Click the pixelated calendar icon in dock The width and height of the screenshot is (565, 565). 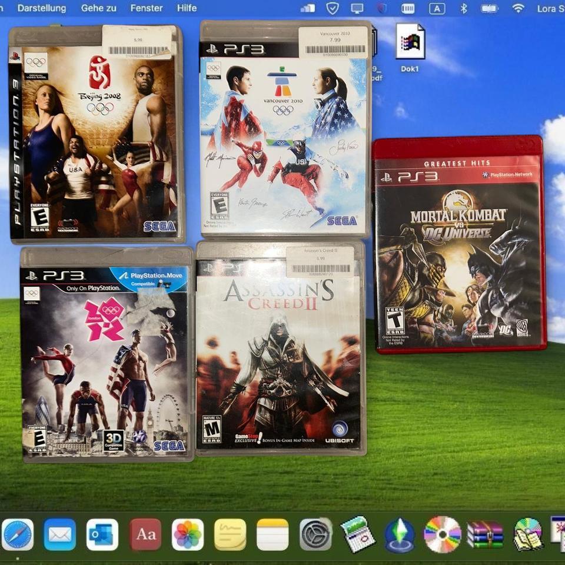coord(358,534)
